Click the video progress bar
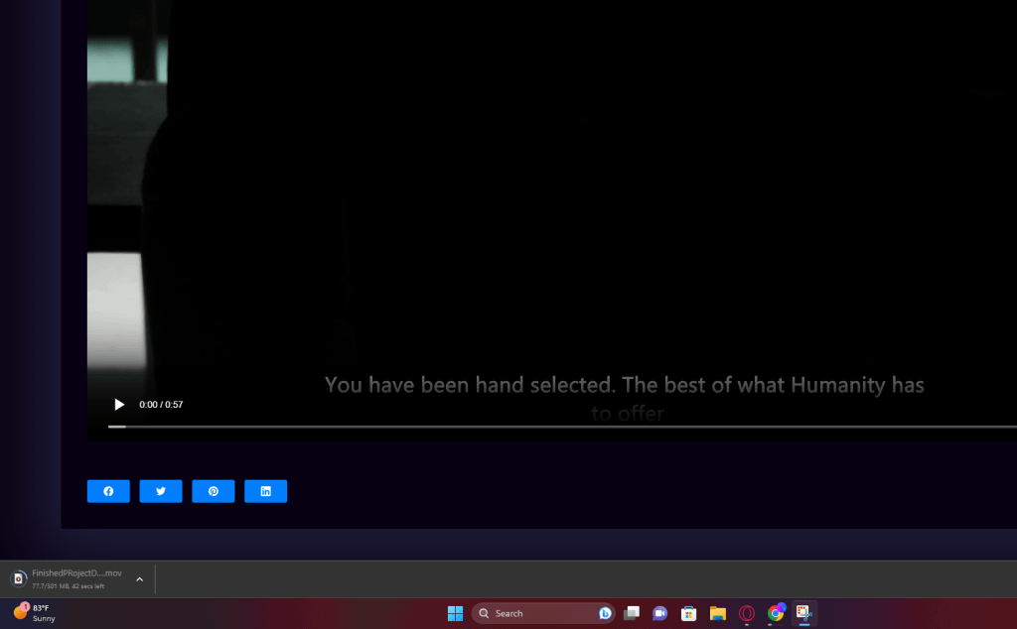The image size is (1017, 629). [x=556, y=427]
